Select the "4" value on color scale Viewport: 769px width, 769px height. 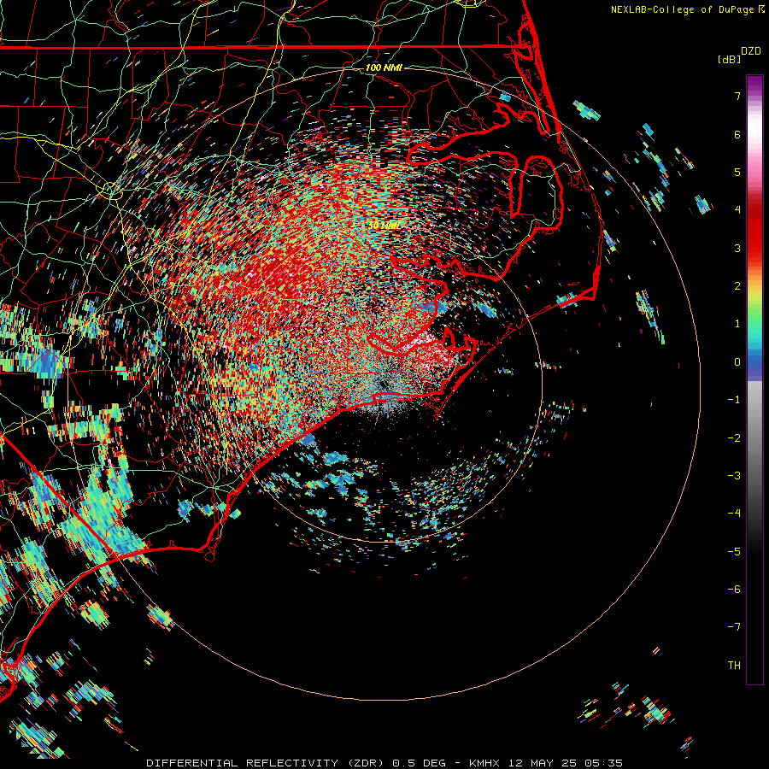(x=737, y=210)
